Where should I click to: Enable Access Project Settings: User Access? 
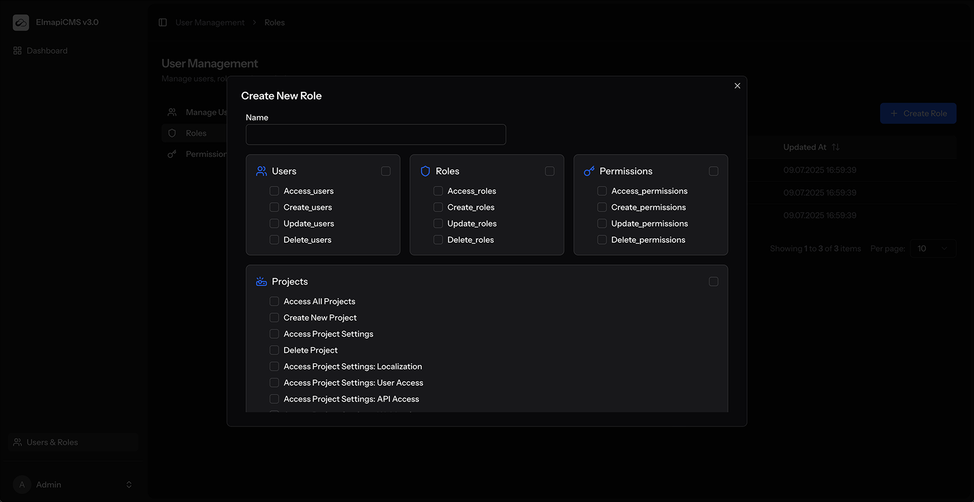(274, 382)
